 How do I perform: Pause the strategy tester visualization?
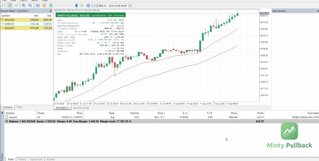[38, 6]
